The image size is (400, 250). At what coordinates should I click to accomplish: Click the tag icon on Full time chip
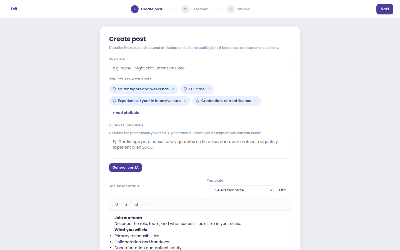click(x=186, y=89)
